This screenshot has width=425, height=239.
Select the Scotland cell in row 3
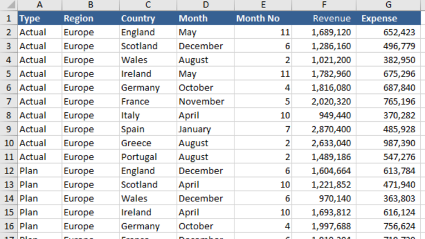148,46
